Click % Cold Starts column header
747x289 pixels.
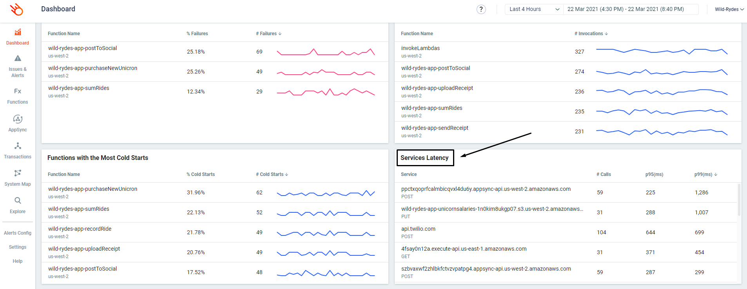click(201, 174)
